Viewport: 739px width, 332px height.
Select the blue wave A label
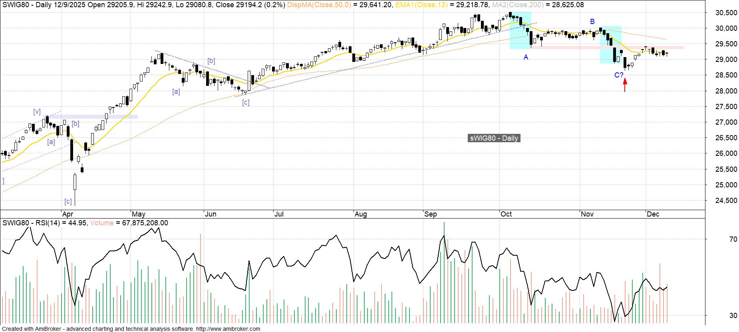pos(526,58)
